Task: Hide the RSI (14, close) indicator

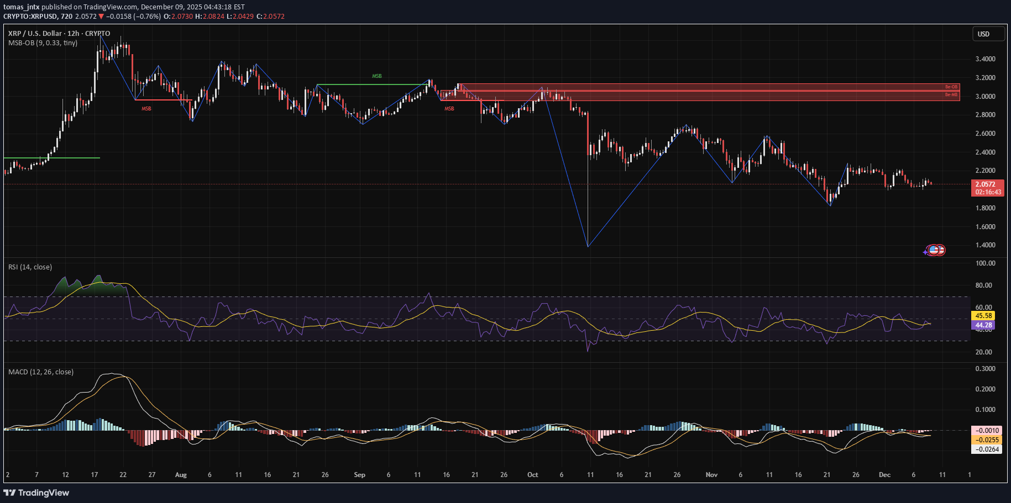Action: (29, 267)
